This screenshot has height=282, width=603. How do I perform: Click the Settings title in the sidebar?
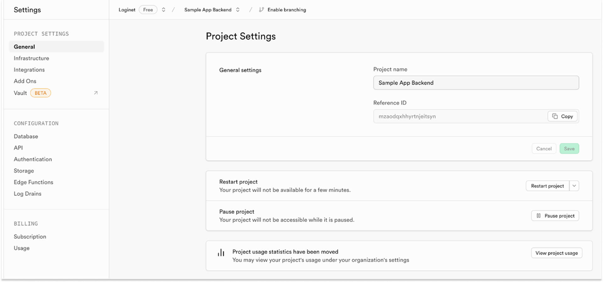(x=27, y=10)
